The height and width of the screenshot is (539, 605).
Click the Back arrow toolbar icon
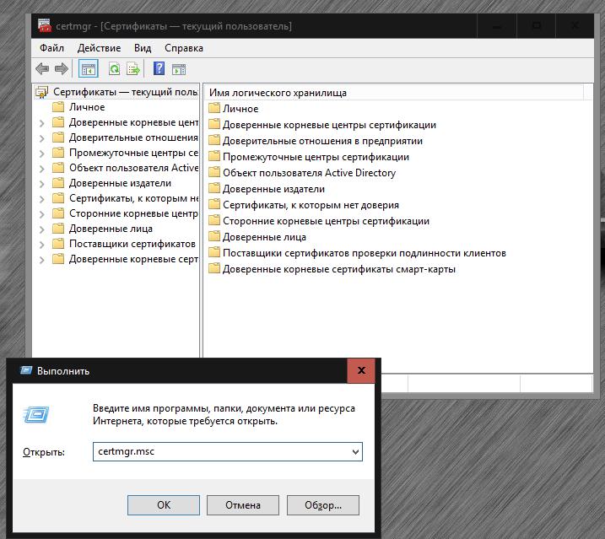pyautogui.click(x=42, y=69)
